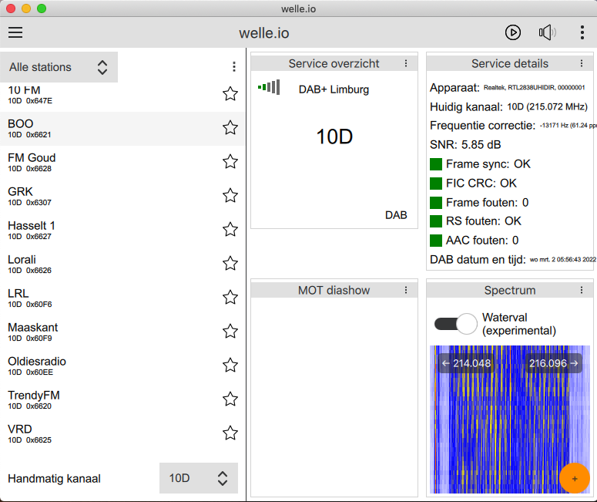Toggle the Waterval experimental switch
597x502 pixels.
[x=456, y=324]
